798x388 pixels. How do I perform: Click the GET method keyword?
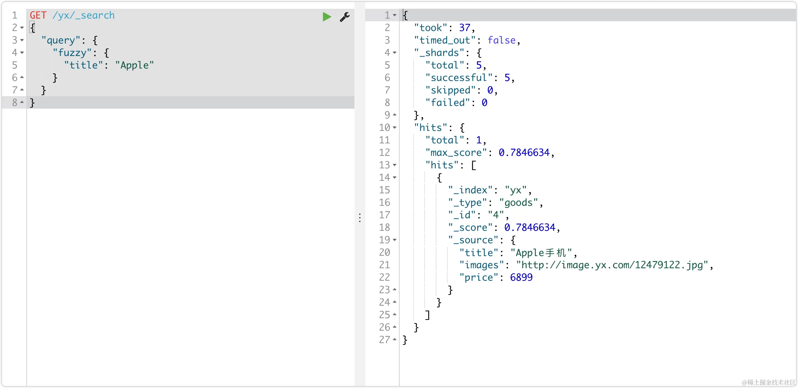tap(38, 15)
